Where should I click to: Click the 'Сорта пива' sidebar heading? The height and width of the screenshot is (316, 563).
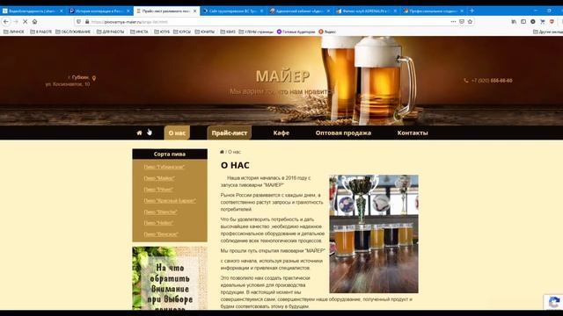[x=170, y=154]
